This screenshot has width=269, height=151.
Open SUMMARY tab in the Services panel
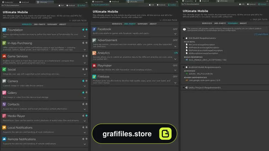pyautogui.click(x=52, y=25)
